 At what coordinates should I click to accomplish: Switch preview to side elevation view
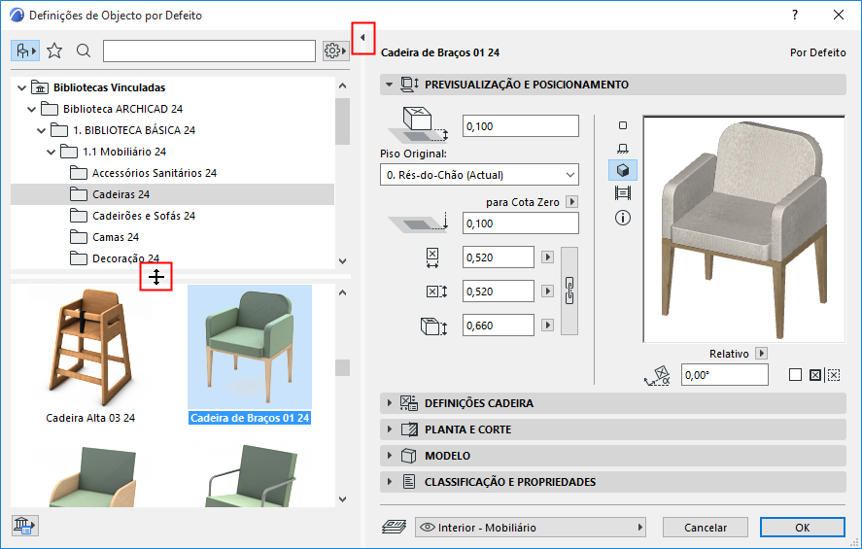click(x=623, y=149)
